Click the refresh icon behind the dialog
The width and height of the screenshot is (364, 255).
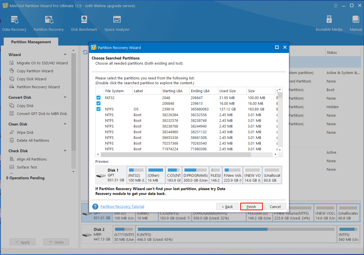[85, 52]
